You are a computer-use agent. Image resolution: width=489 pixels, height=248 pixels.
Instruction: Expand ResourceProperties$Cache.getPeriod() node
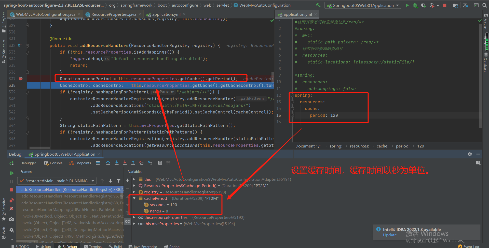pyautogui.click(x=134, y=186)
